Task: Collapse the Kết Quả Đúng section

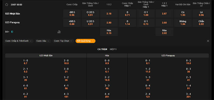Action: (x=85, y=41)
